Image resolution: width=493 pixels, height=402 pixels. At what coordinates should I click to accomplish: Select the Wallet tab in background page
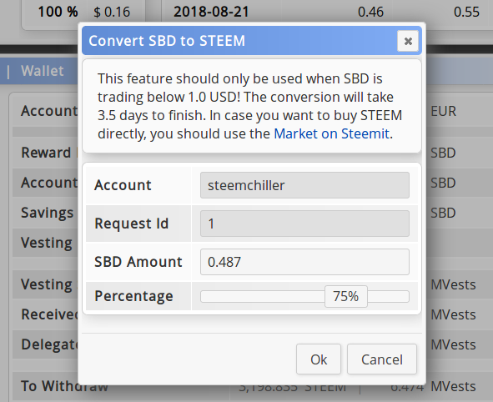tap(43, 71)
